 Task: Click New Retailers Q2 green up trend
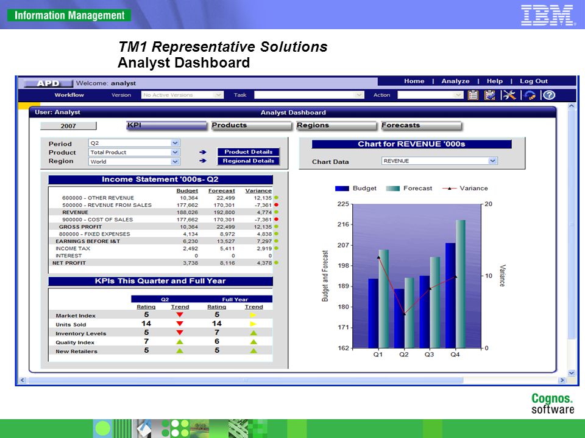[180, 350]
